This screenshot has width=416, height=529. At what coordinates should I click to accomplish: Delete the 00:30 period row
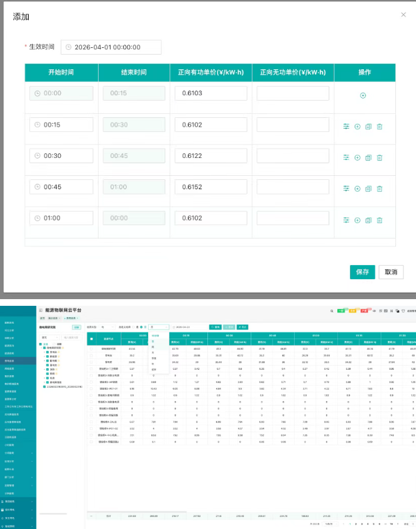[379, 157]
